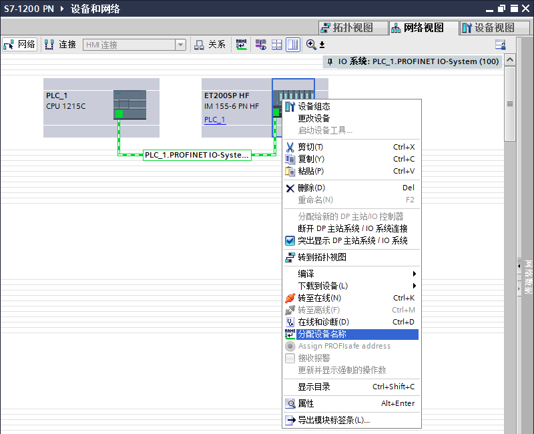This screenshot has width=534, height=434.
Task: Choose 设备组态 from the context menu
Action: pos(352,106)
